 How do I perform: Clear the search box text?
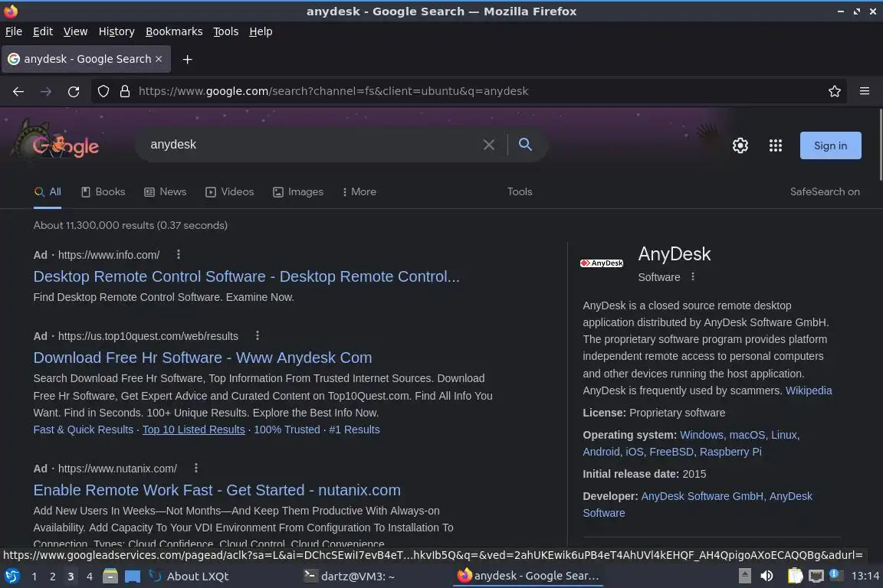coord(488,145)
